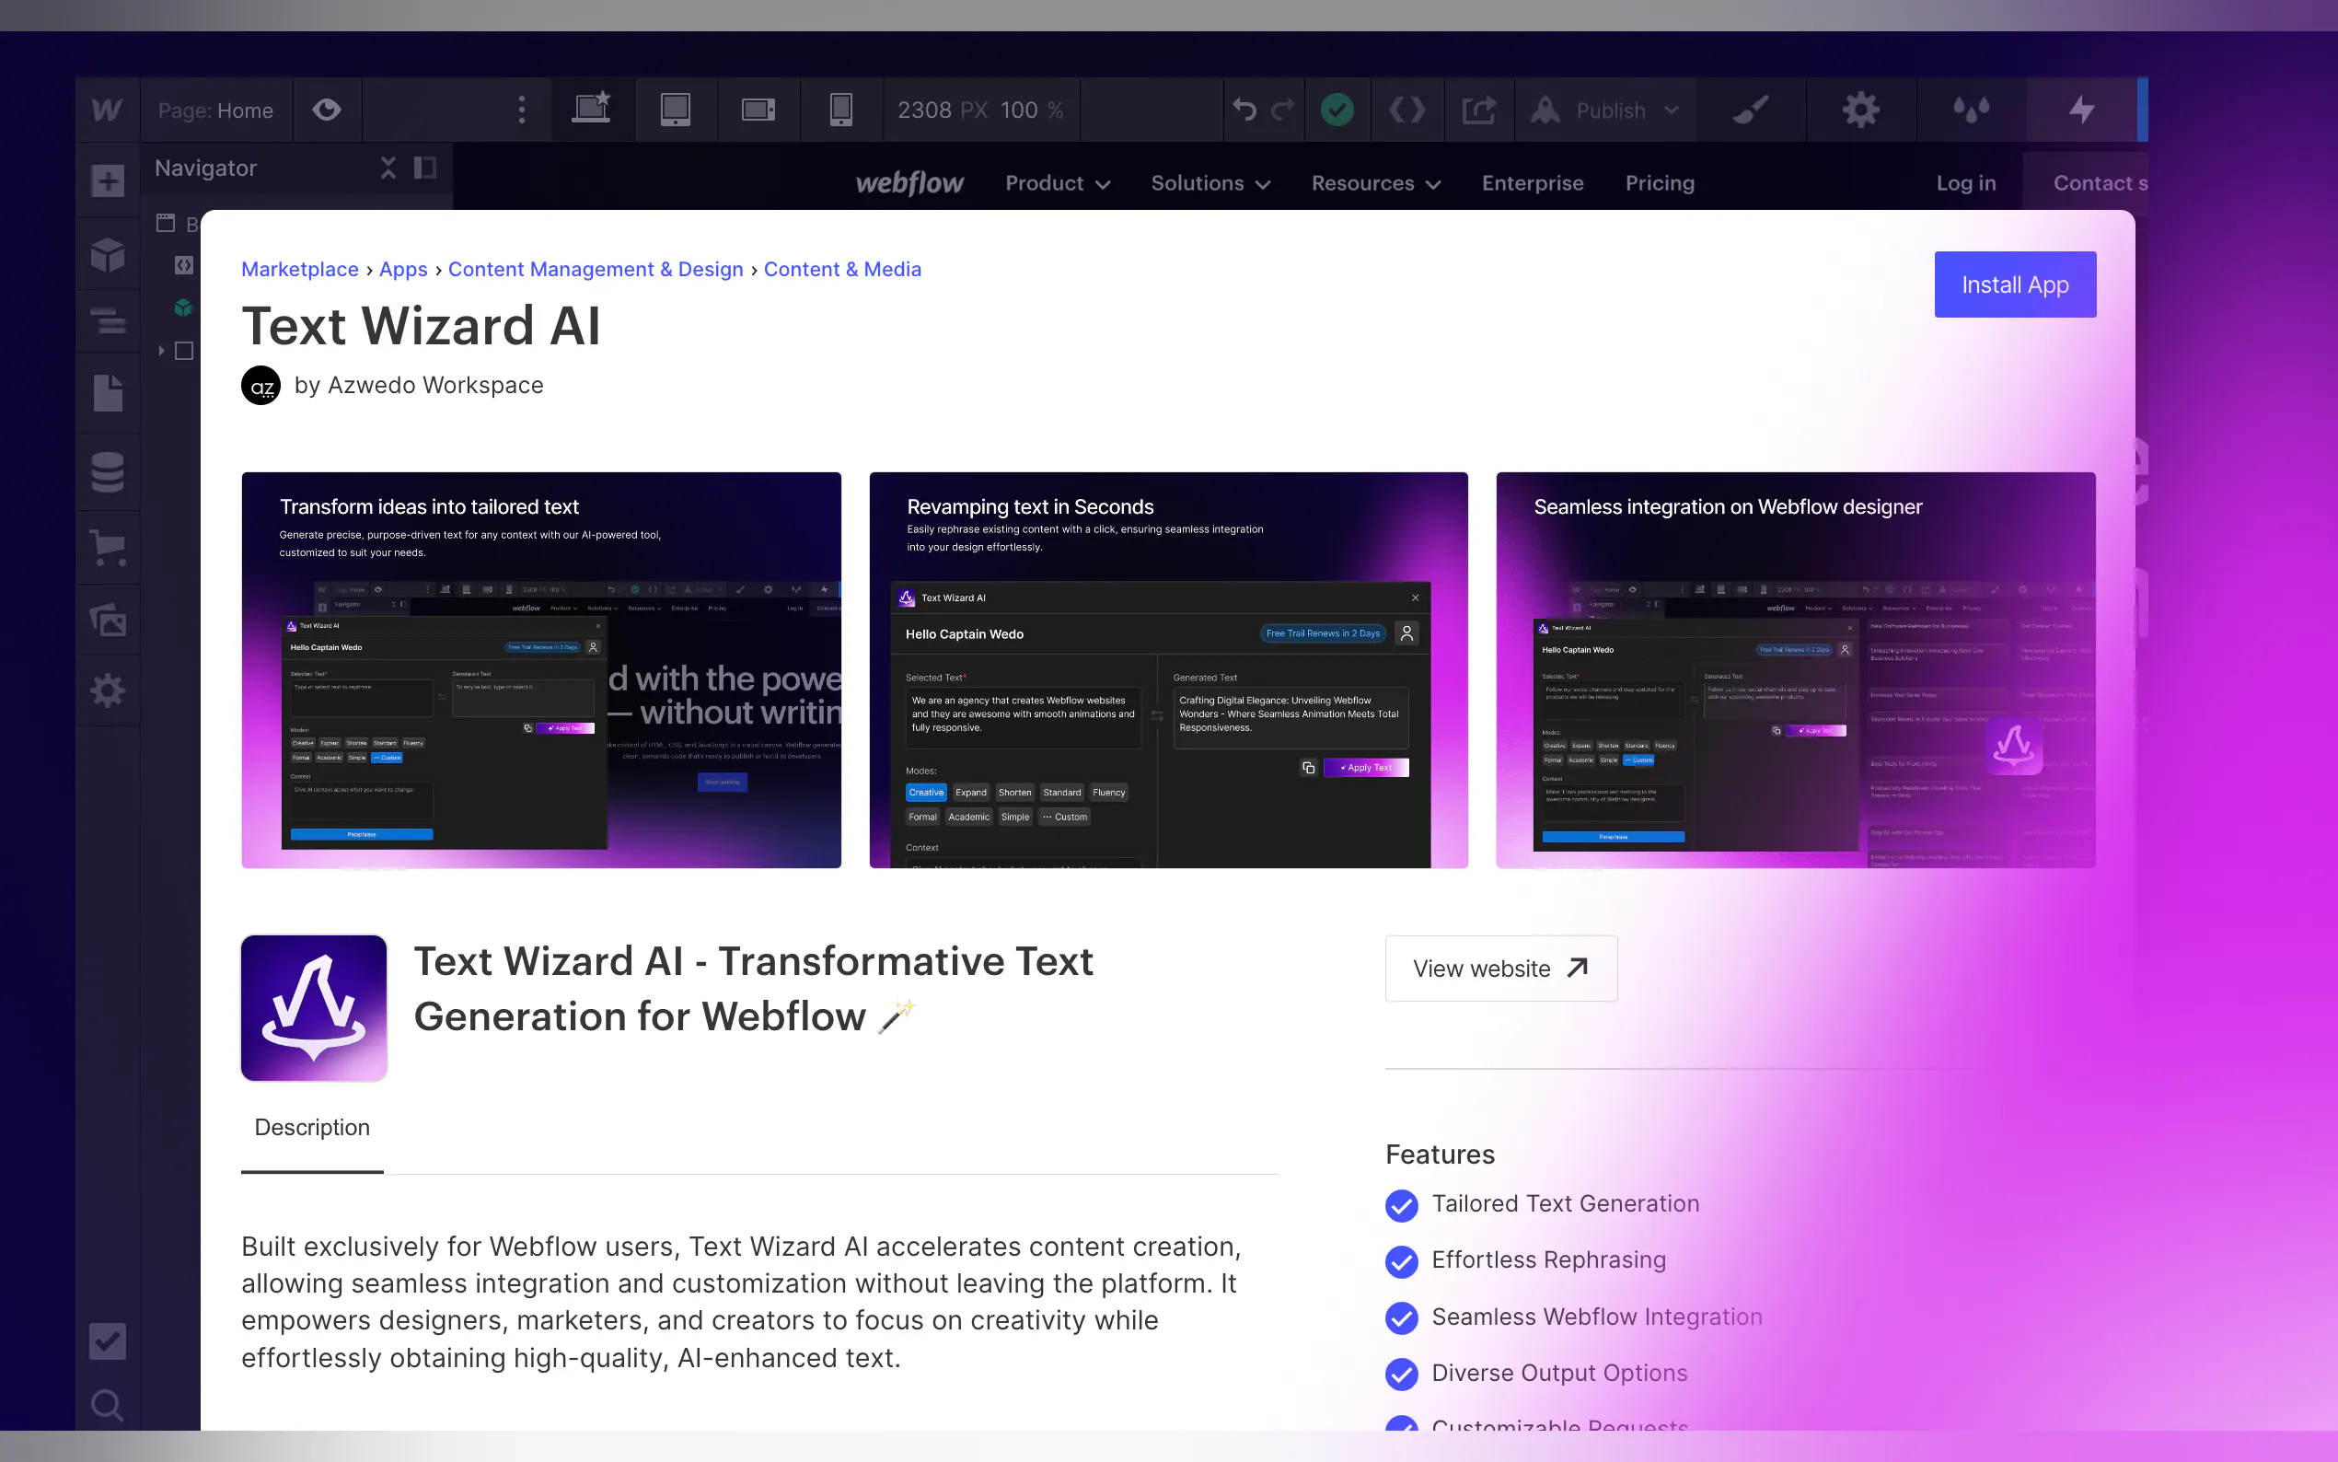Open the Ecommerce cart icon
The height and width of the screenshot is (1462, 2338).
click(109, 547)
